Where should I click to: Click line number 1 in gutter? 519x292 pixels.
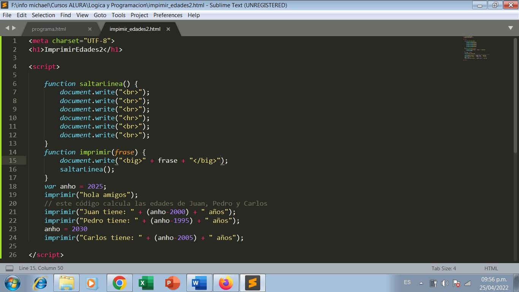(x=14, y=41)
